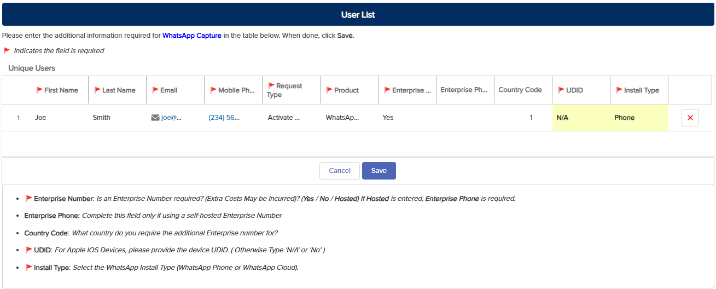
Task: Open the WhatsApp Capture link
Action: coord(191,36)
